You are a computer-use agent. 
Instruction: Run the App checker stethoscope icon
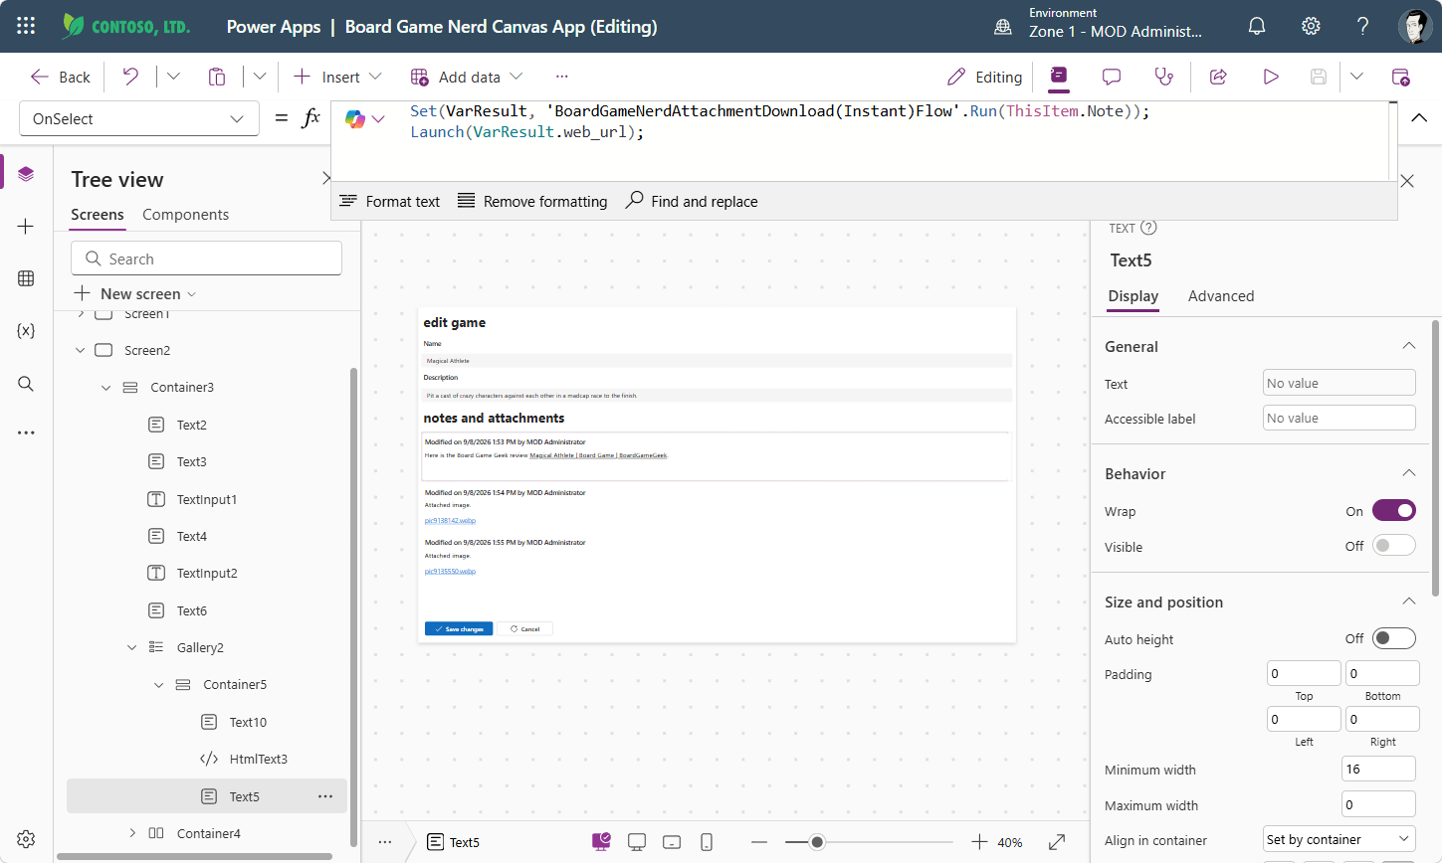coord(1163,77)
